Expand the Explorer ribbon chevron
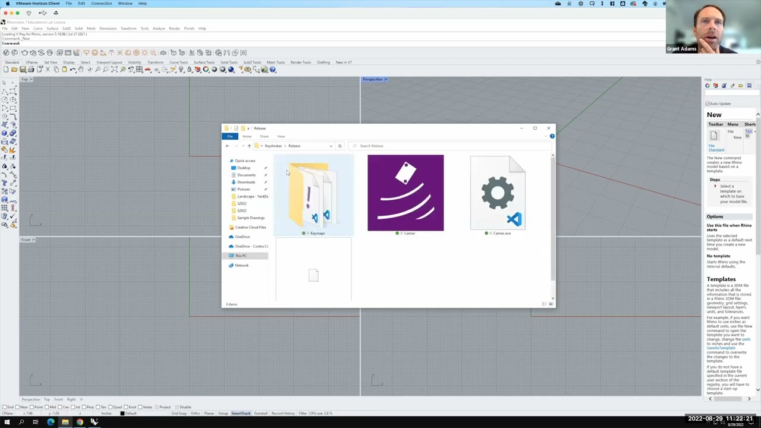Image resolution: width=761 pixels, height=428 pixels. click(x=545, y=136)
